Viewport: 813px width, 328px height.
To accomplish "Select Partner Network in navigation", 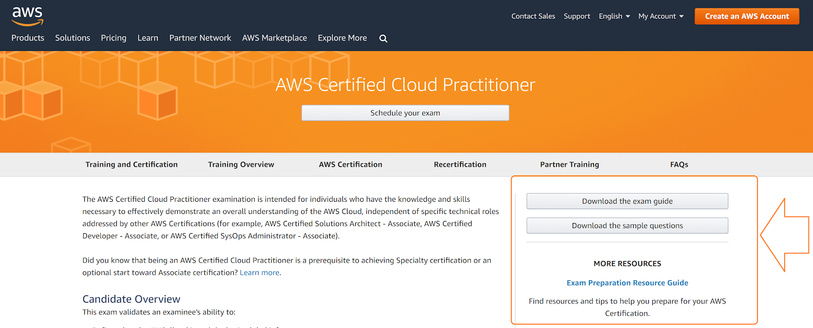I will click(x=200, y=38).
